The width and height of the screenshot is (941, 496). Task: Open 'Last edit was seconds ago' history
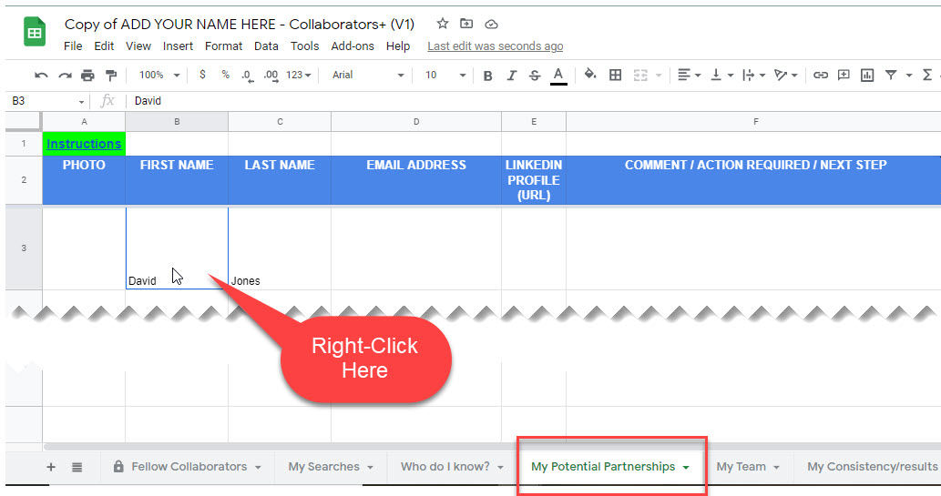coord(496,46)
